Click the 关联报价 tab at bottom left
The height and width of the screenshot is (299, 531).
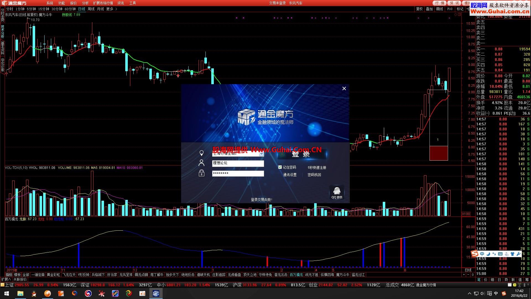click(x=20, y=280)
